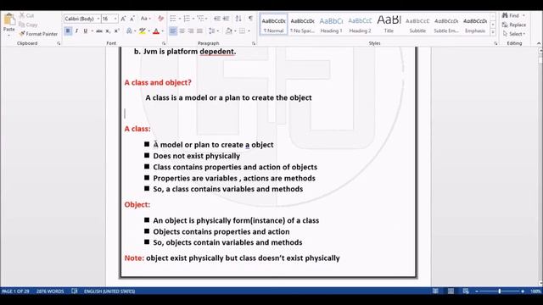Open the Paragraph dialog launcher
The width and height of the screenshot is (543, 305).
point(254,43)
